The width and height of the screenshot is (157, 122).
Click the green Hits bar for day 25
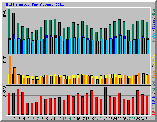click(119, 27)
